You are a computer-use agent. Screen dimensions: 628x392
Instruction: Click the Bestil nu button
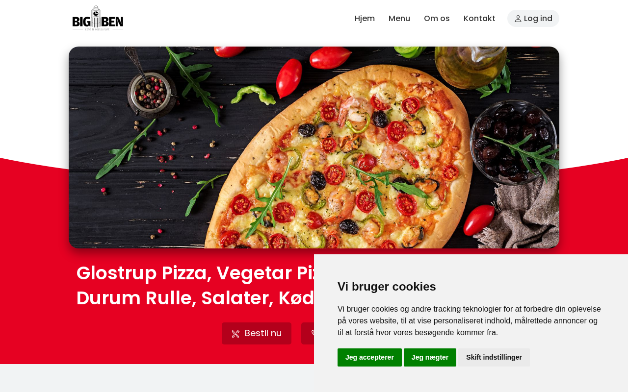(257, 333)
